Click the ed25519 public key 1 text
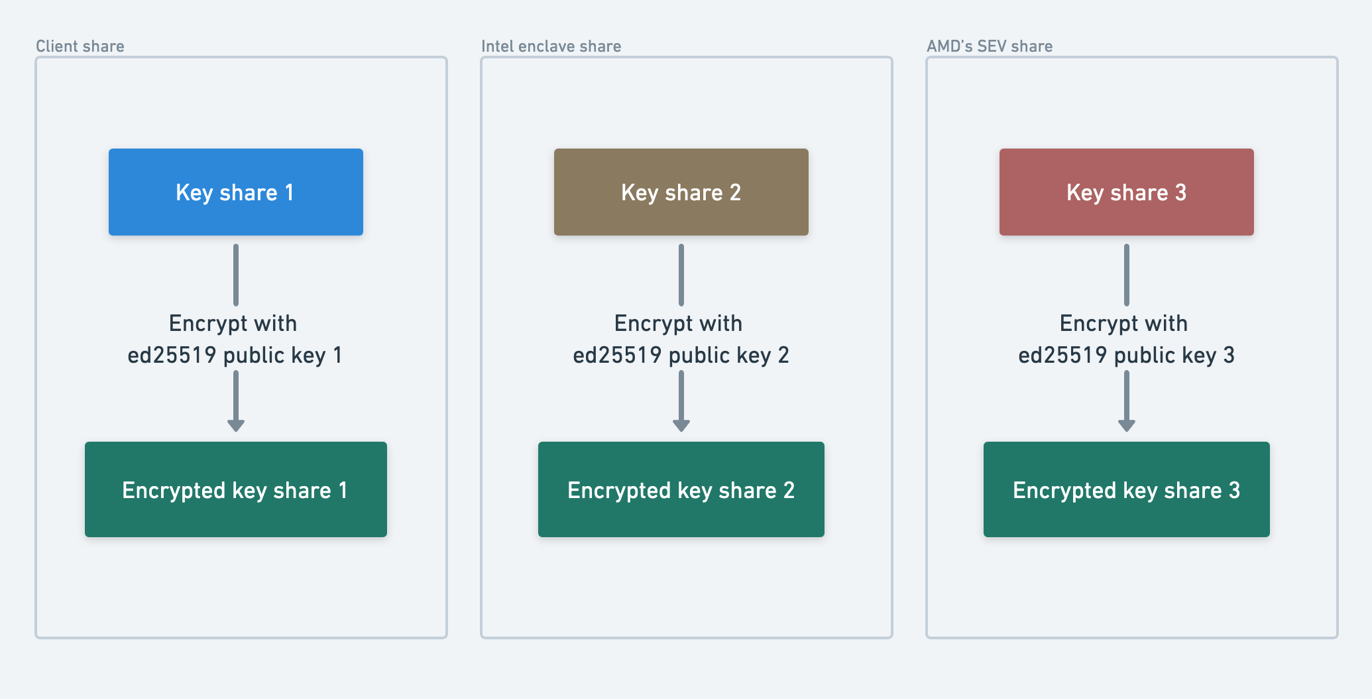The image size is (1372, 699). [235, 355]
